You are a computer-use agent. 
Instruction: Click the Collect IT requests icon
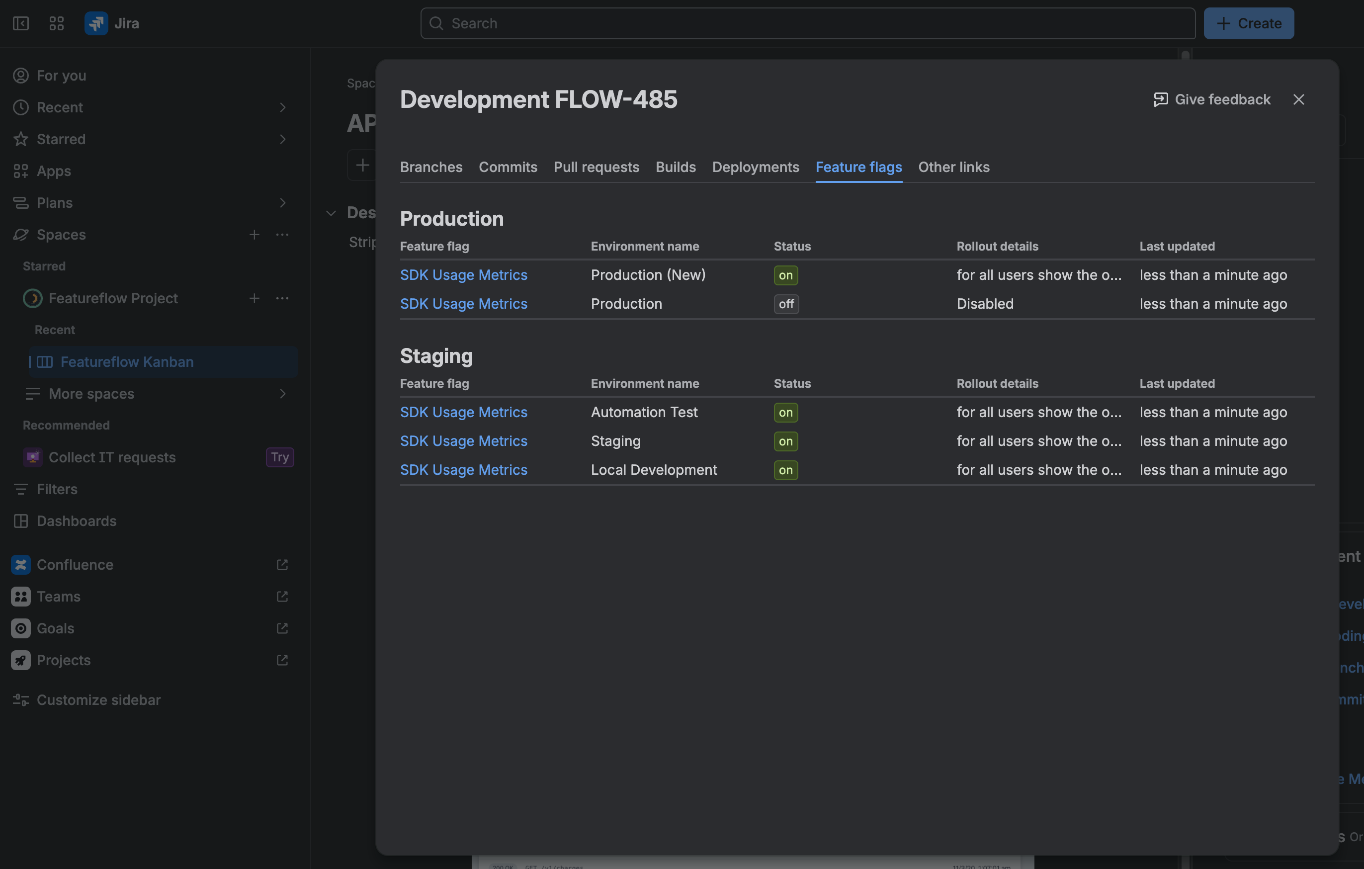point(33,456)
